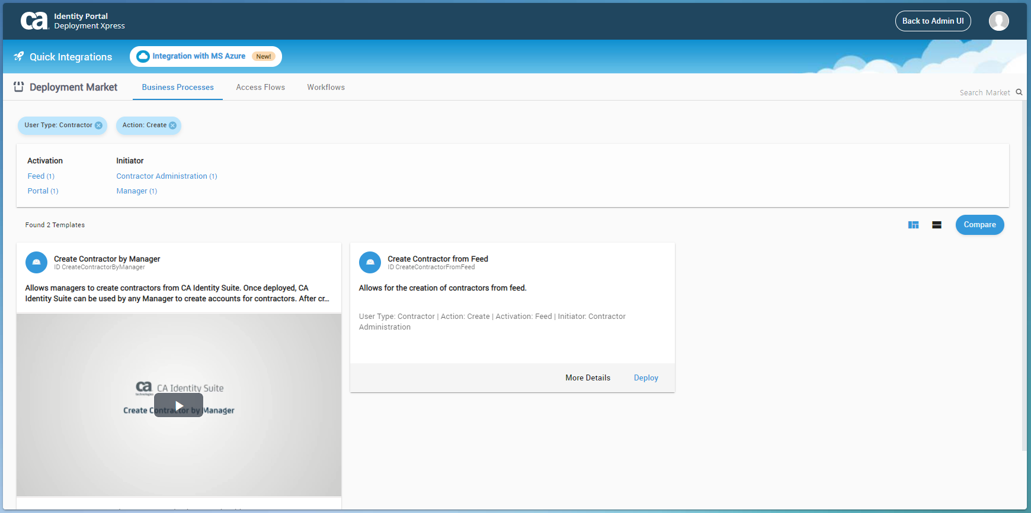Click the New! badge
This screenshot has width=1031, height=513.
coord(264,56)
